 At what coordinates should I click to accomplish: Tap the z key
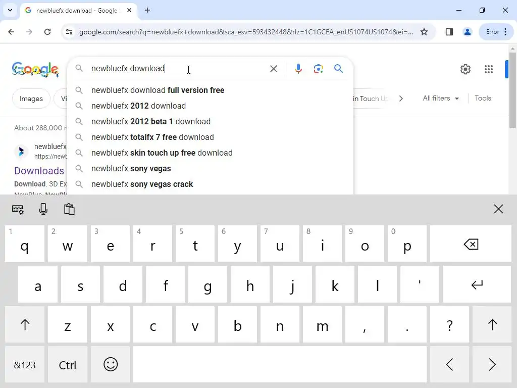[68, 325]
